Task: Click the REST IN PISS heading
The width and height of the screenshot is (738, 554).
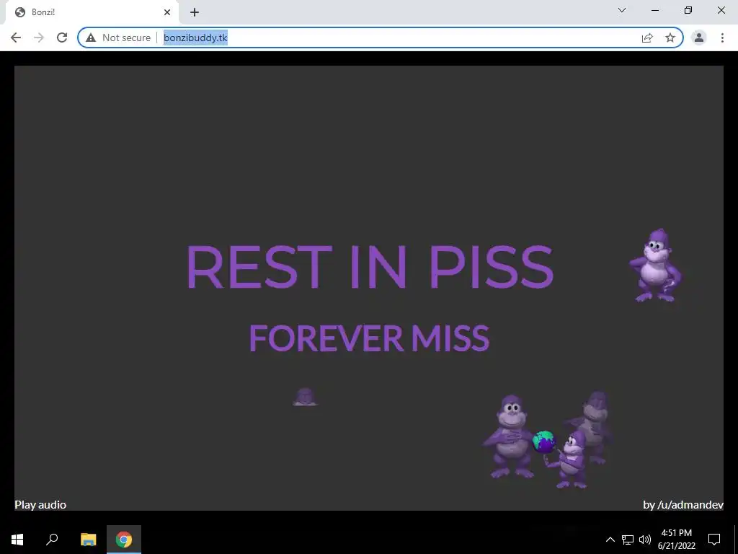Action: click(x=370, y=267)
